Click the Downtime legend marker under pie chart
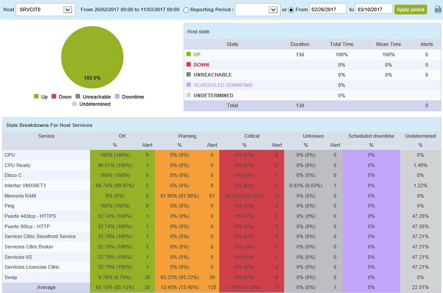 tap(117, 97)
